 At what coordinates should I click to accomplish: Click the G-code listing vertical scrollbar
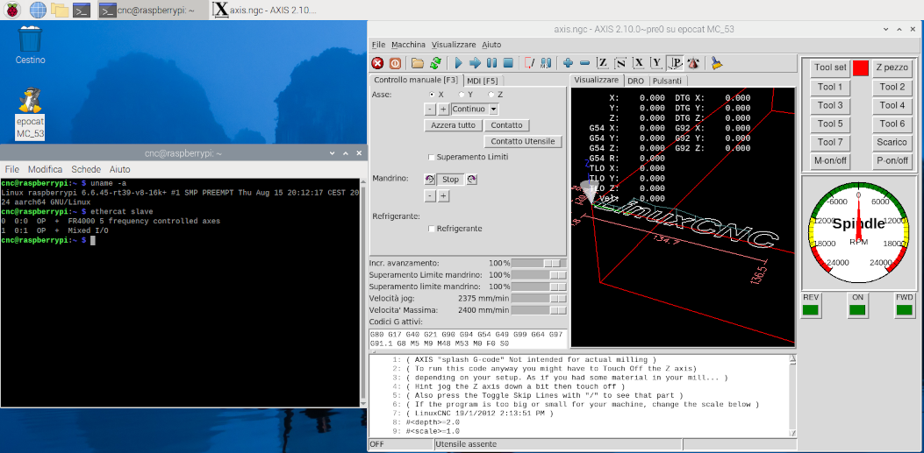pos(792,395)
